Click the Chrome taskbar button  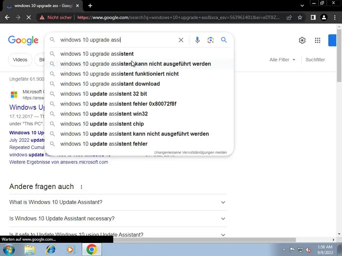[92, 249]
